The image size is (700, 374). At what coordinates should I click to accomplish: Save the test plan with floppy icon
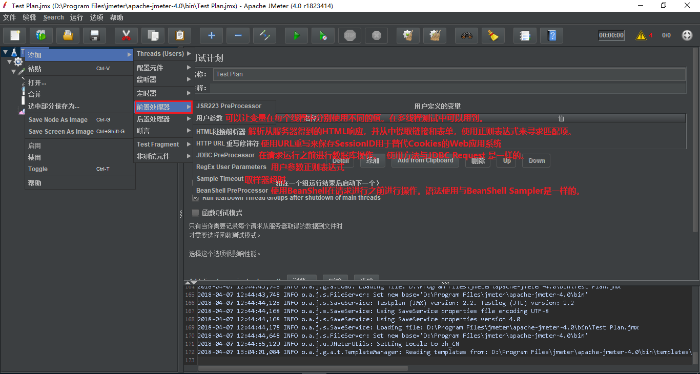94,35
